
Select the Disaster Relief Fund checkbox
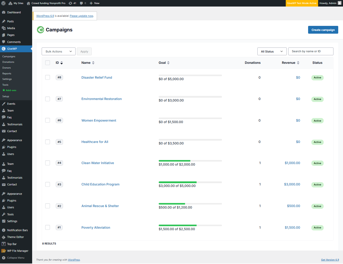point(47,77)
